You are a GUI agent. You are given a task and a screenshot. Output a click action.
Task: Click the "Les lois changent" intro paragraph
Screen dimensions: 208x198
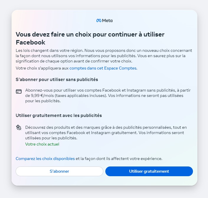pos(103,56)
